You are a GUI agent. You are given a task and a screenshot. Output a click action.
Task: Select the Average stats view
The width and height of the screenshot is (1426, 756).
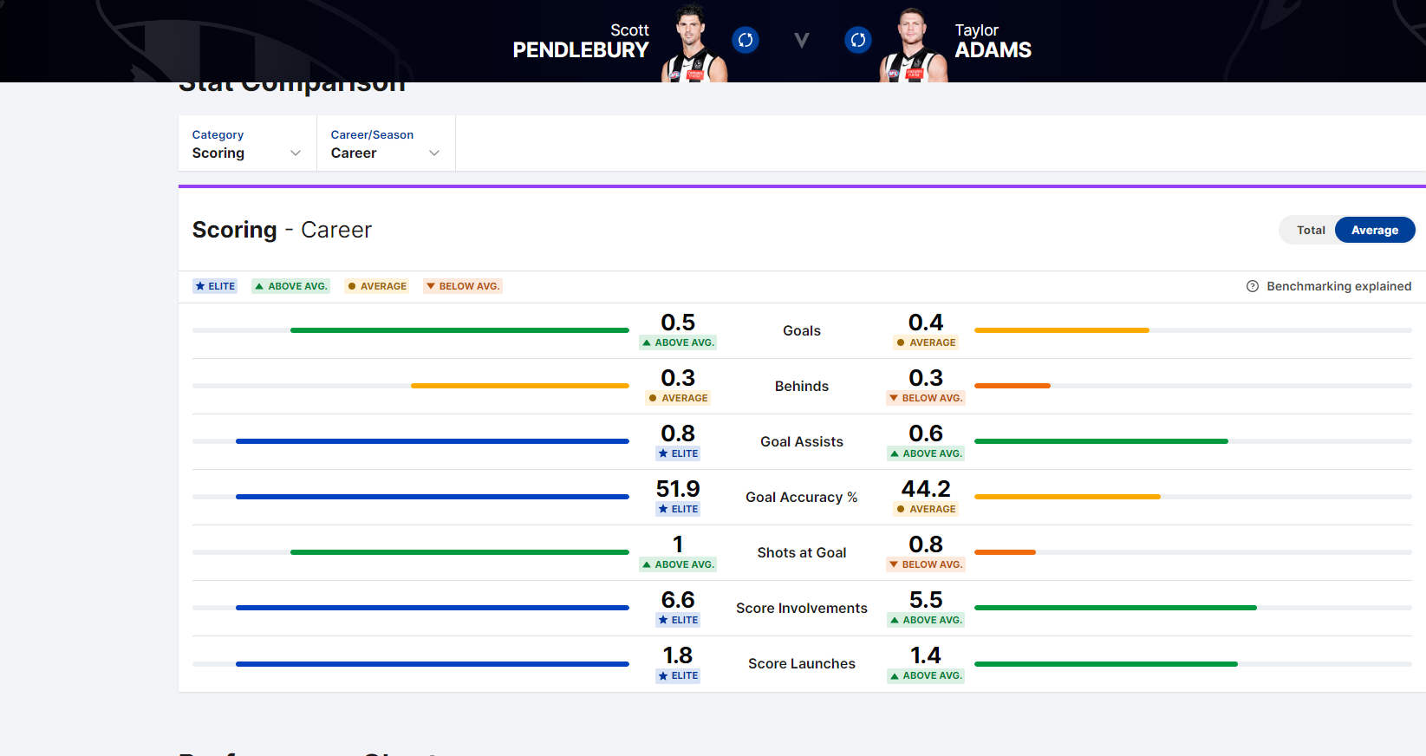[1375, 230]
